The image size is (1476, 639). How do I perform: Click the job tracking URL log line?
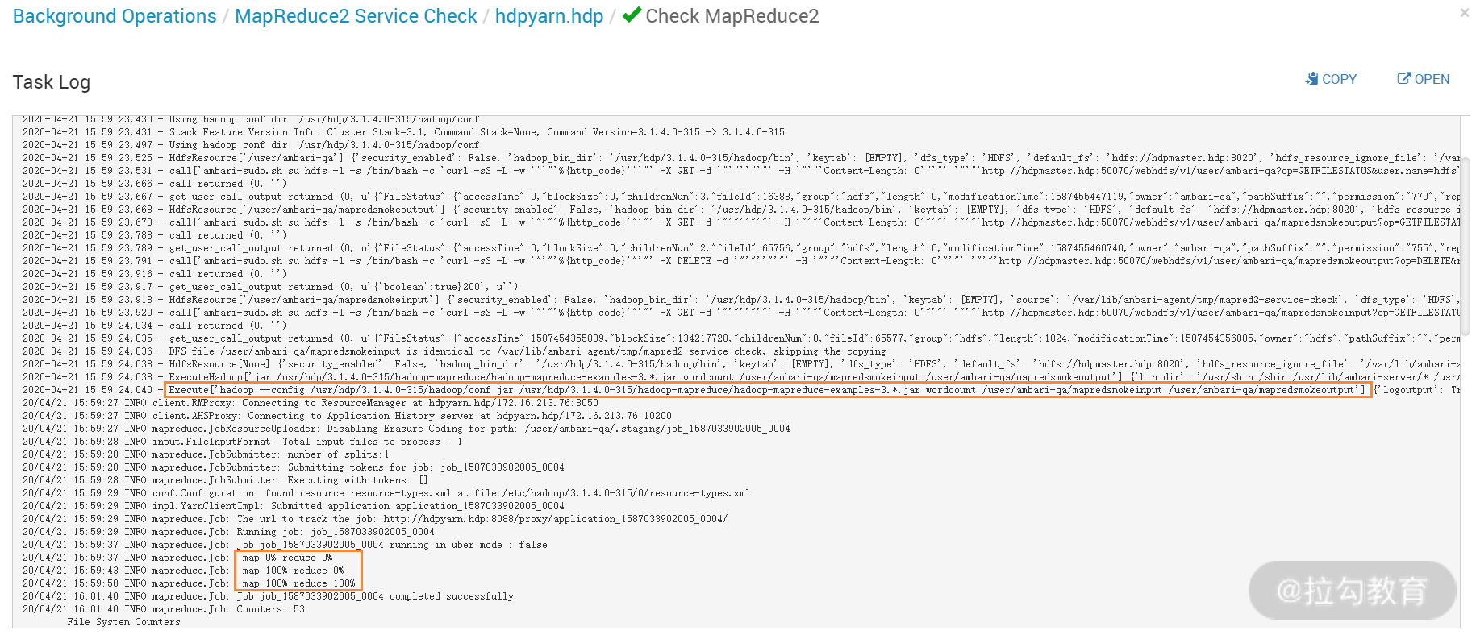(x=375, y=519)
